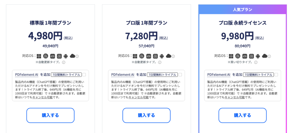
Task: Check the PDFelement AI add-on for 永続ライセンス
Action: (276, 75)
